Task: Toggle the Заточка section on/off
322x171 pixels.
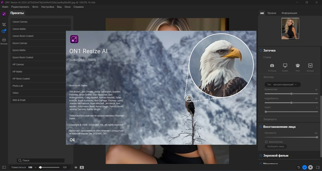Action: [261, 50]
